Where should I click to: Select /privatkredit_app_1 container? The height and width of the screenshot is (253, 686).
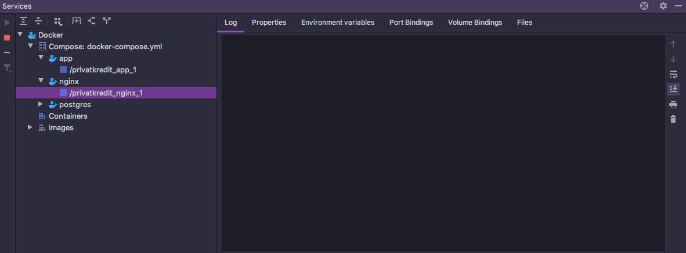click(103, 70)
